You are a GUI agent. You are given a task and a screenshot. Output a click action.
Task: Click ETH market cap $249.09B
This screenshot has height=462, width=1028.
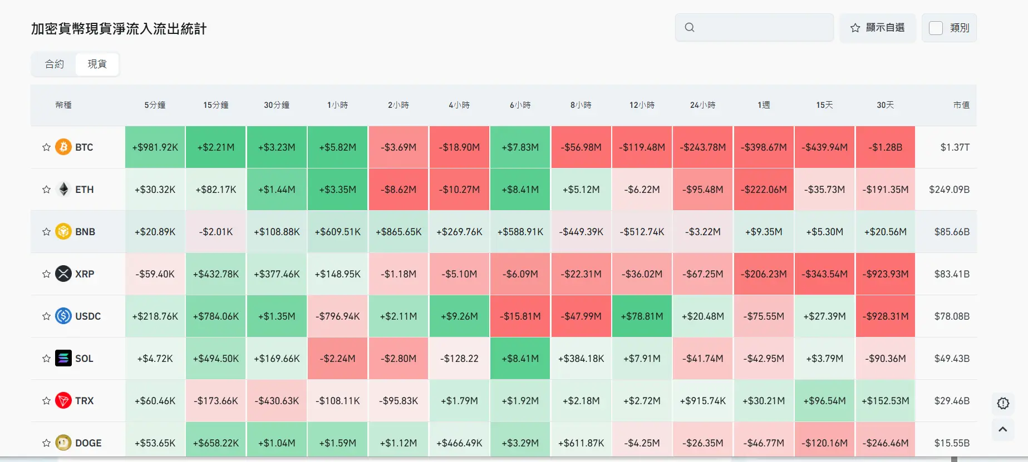(x=950, y=190)
